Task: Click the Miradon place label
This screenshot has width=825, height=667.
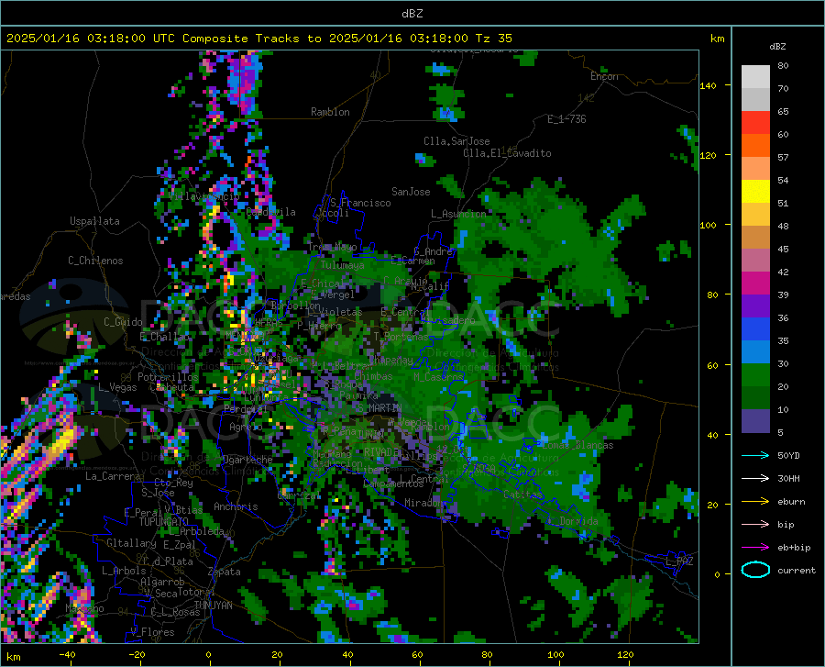Action: pos(423,503)
